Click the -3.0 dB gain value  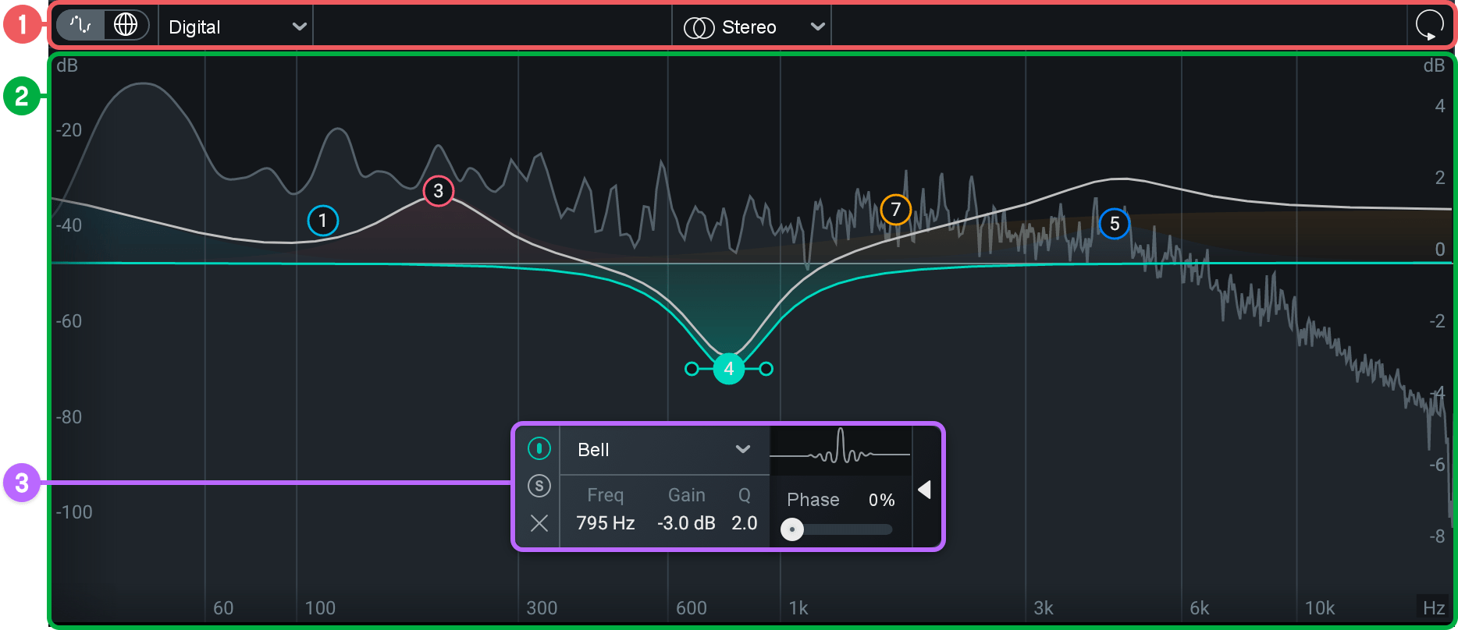pyautogui.click(x=686, y=523)
